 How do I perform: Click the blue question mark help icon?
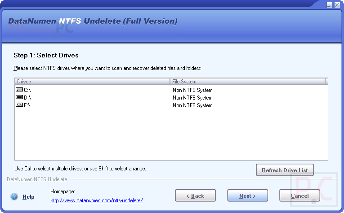tap(14, 196)
